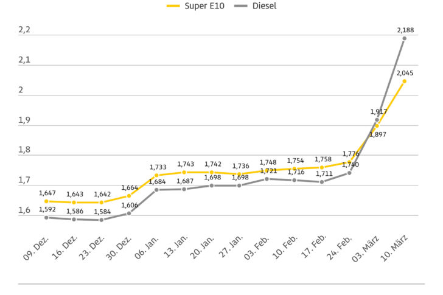Select the Diesel point labeled 1,592
Image resolution: width=443 pixels, height=295 pixels.
coord(46,217)
